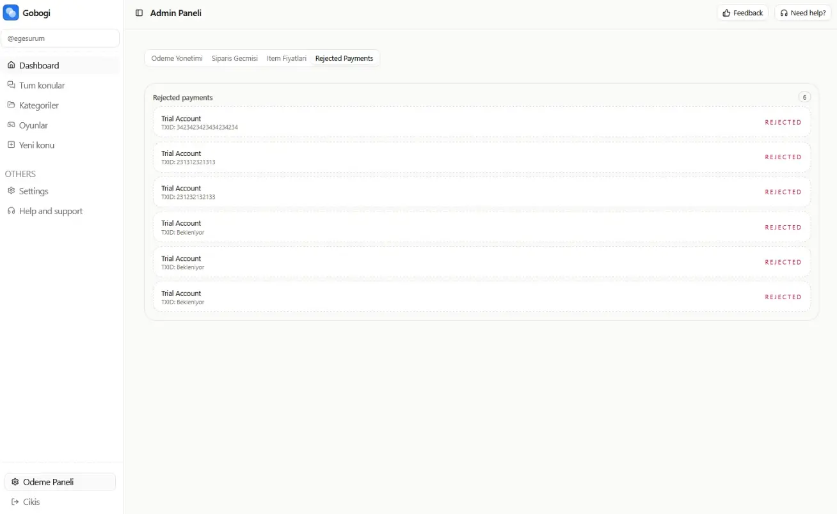Open the Odeme Paneli button

(60, 482)
